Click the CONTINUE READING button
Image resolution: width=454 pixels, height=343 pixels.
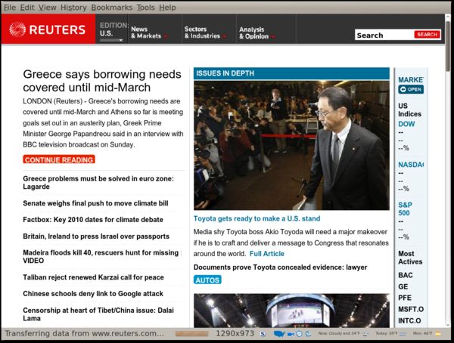(59, 159)
